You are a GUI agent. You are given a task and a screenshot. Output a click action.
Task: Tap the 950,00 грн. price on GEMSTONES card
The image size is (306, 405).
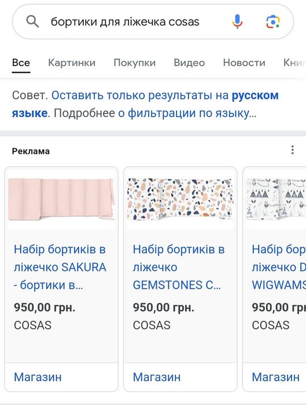click(x=164, y=307)
